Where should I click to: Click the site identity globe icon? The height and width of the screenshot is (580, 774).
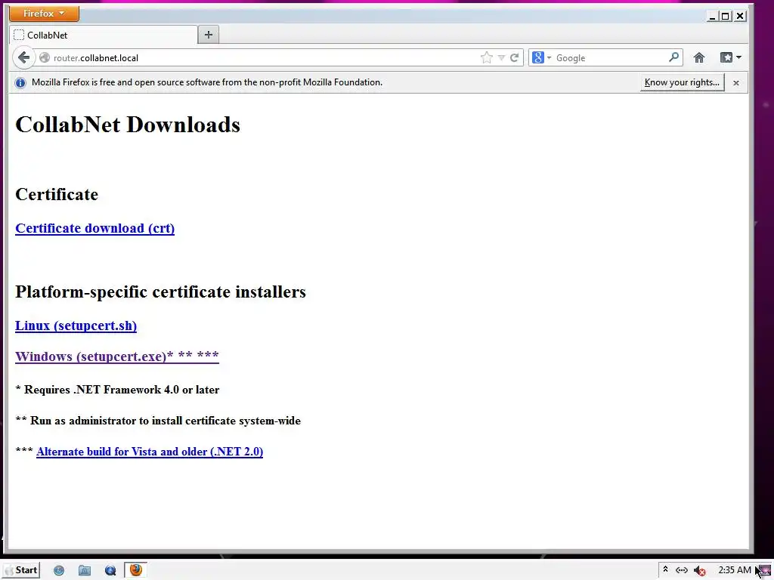45,57
